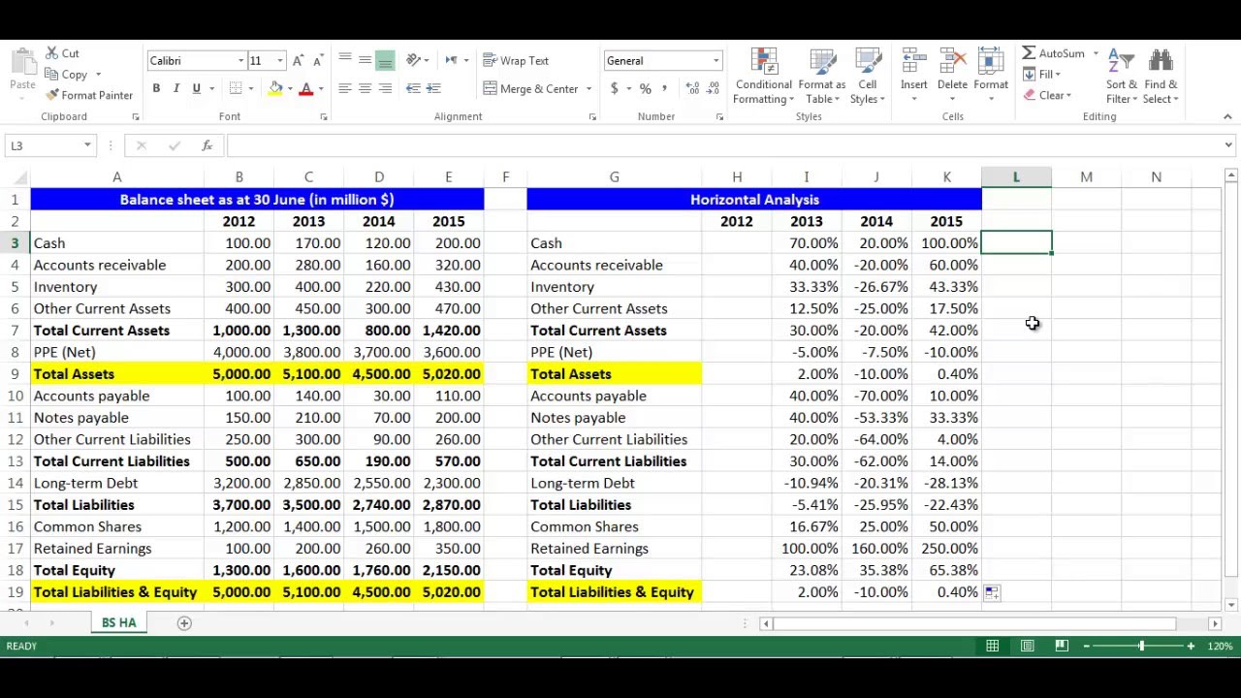This screenshot has height=698, width=1241.
Task: Switch to Normal view in the status bar
Action: pos(993,646)
